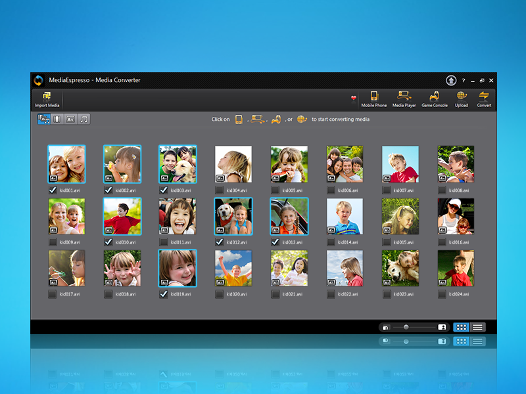Uncheck kid013.avi checkbox
Viewport: 526px width, 394px height.
pos(275,242)
